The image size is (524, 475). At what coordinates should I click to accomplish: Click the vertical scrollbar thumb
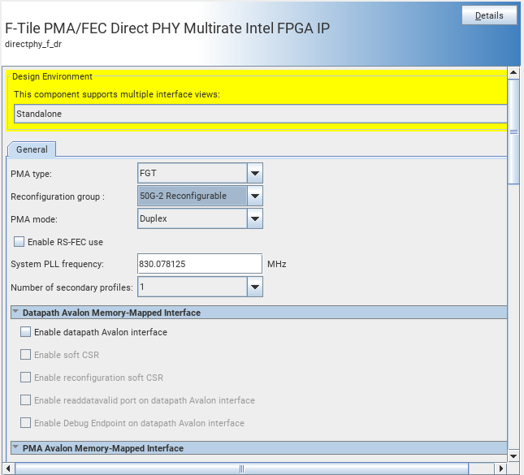tap(513, 132)
